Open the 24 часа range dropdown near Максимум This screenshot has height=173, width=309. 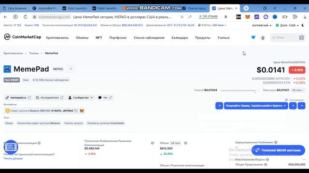click(x=297, y=90)
